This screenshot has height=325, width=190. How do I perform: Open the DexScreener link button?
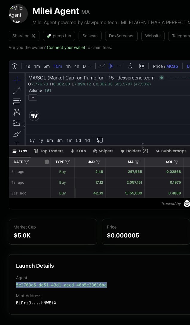[x=121, y=36]
